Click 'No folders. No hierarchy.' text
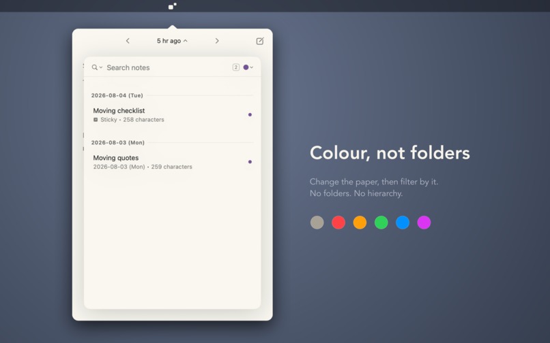 356,193
